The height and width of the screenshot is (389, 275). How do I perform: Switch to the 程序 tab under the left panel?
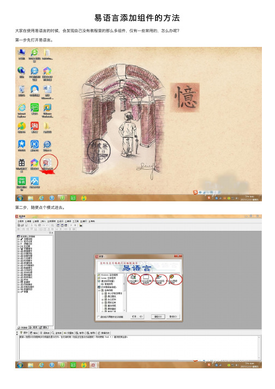click(x=33, y=327)
